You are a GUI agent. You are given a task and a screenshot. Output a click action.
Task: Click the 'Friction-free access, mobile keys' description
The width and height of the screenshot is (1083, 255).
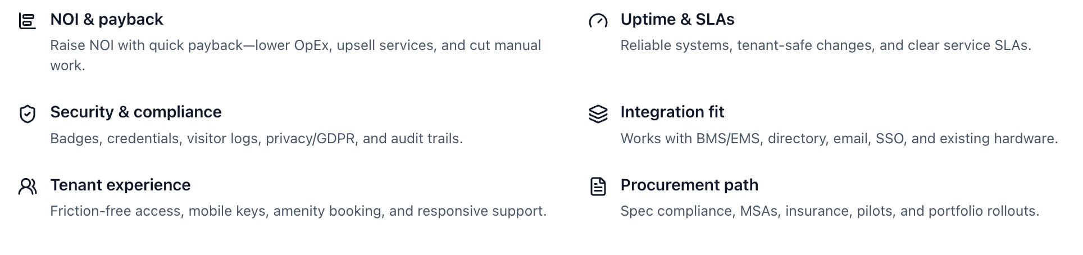point(298,211)
